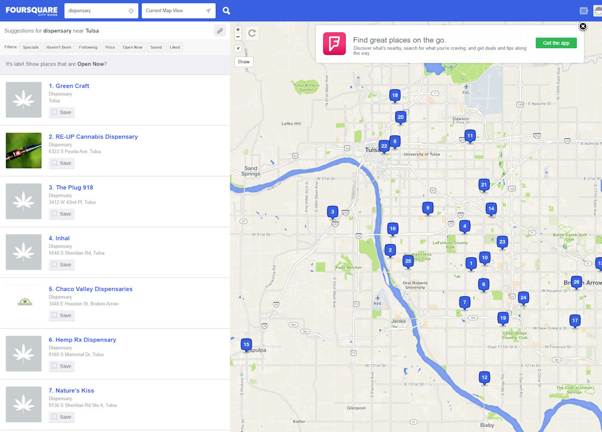
Task: Click the pink Foursquare app icon
Action: (334, 44)
